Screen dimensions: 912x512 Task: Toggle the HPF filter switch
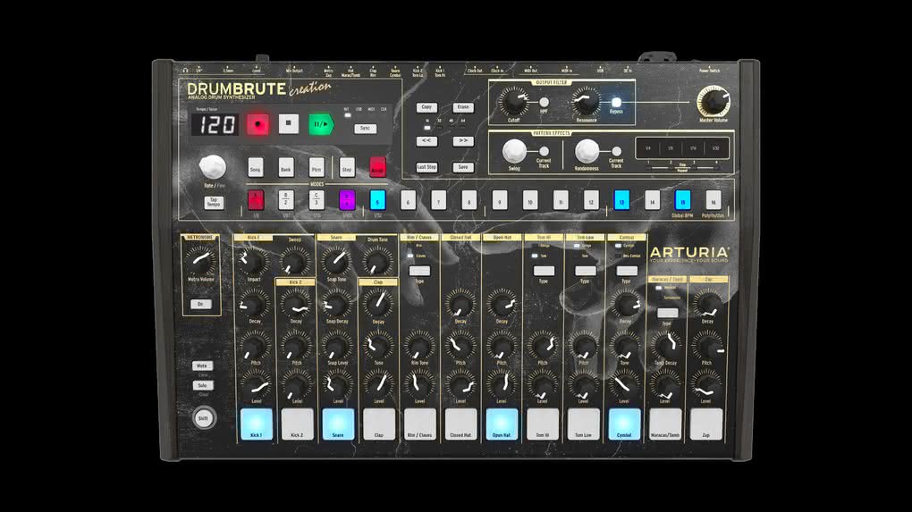click(544, 103)
